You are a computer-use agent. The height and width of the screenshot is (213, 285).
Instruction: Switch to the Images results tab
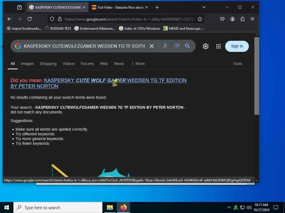[x=27, y=64]
